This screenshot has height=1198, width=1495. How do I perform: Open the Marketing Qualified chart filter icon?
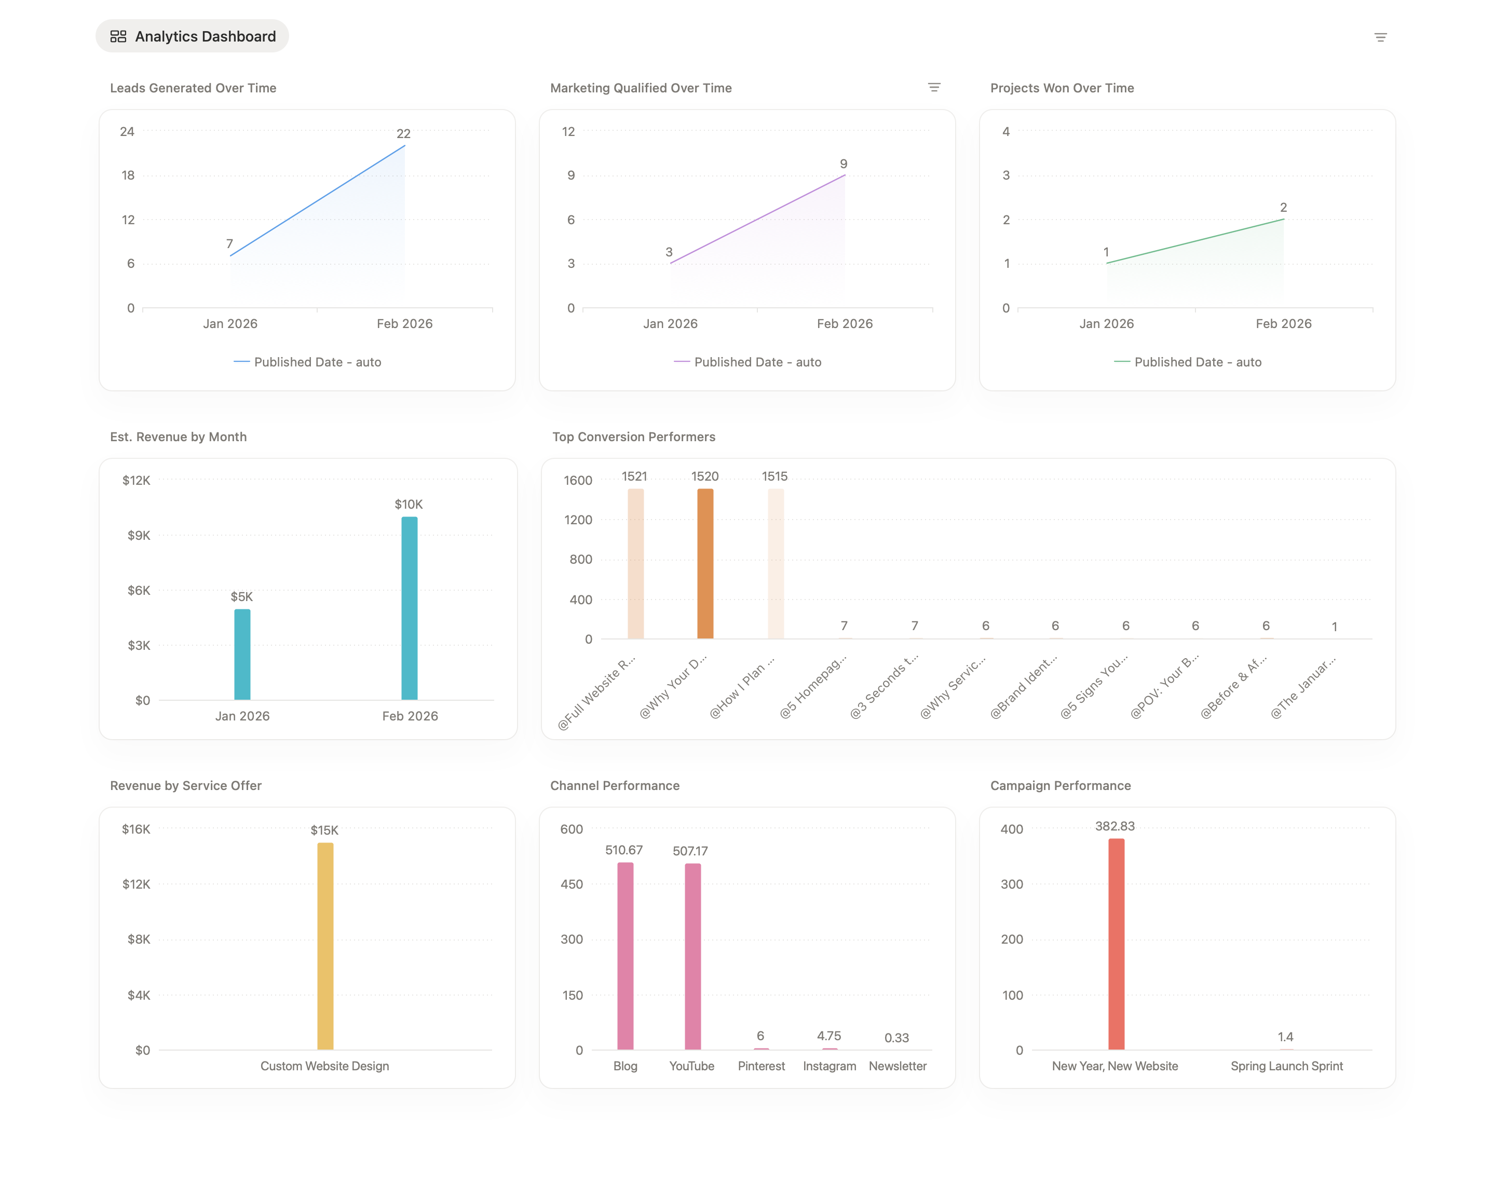934,87
